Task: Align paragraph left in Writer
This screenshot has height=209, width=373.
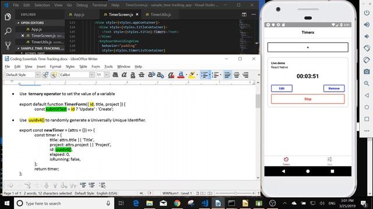Action: pyautogui.click(x=227, y=75)
